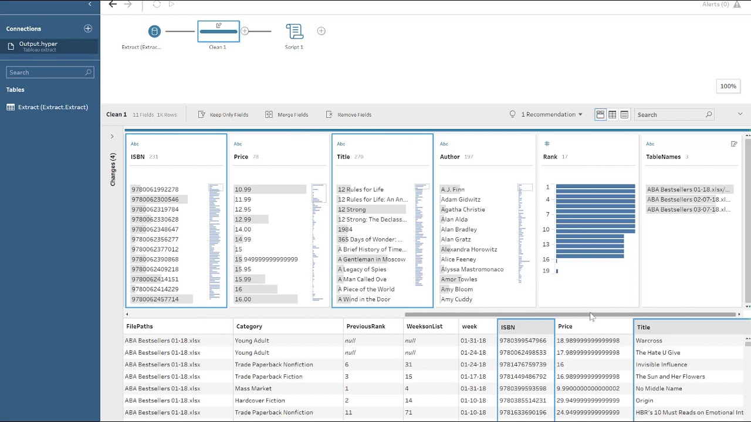Click the undo back arrow

tap(113, 4)
